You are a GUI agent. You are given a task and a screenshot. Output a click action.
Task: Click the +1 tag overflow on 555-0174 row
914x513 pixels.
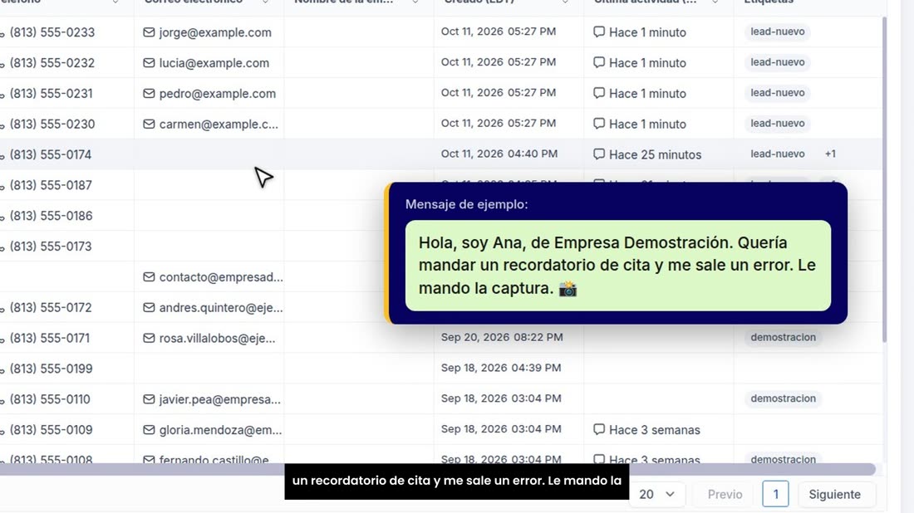point(830,154)
